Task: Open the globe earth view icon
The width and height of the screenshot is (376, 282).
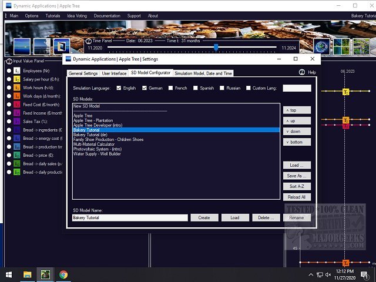Action: pyautogui.click(x=321, y=46)
